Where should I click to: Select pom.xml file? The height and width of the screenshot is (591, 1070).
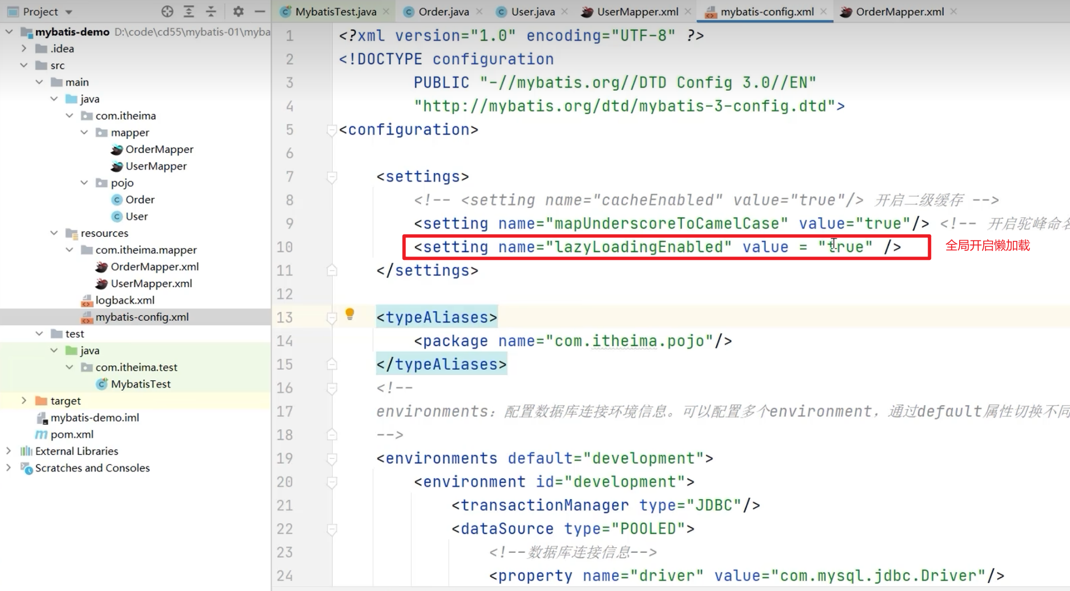click(x=72, y=434)
